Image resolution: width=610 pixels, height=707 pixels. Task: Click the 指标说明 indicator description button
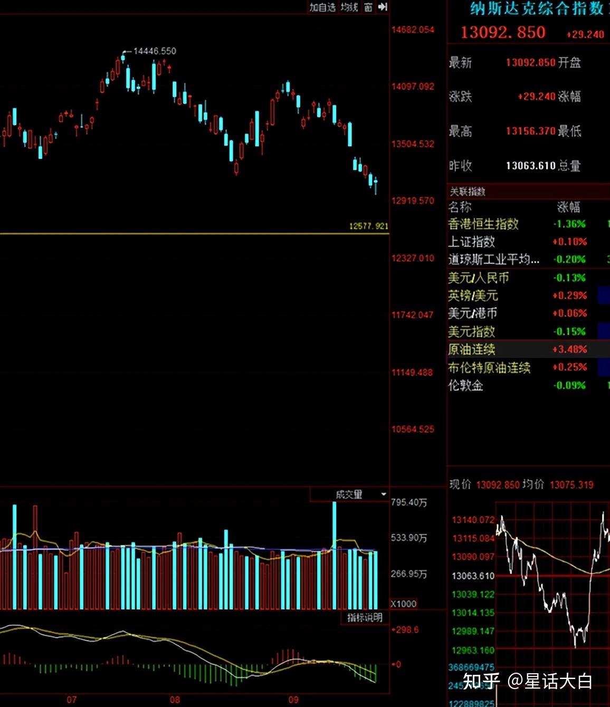tap(364, 617)
